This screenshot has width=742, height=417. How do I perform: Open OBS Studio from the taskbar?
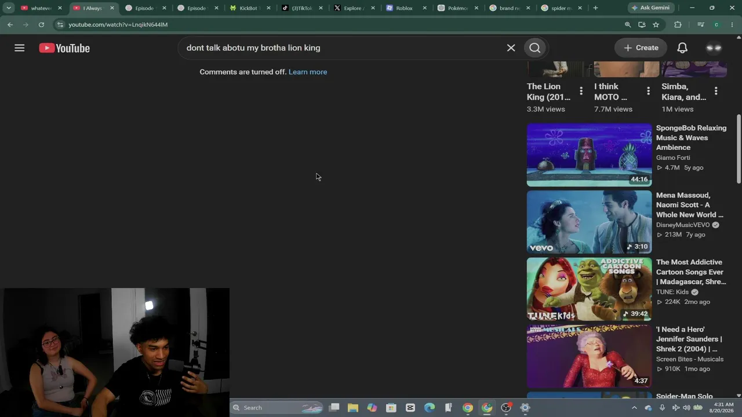506,408
